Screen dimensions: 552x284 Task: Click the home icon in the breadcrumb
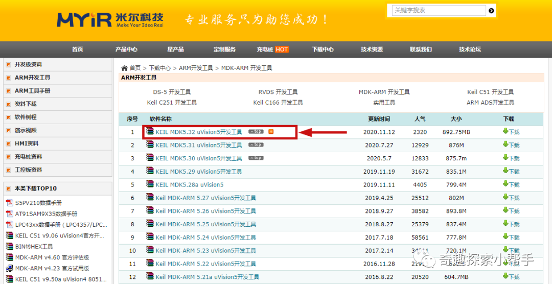point(124,68)
